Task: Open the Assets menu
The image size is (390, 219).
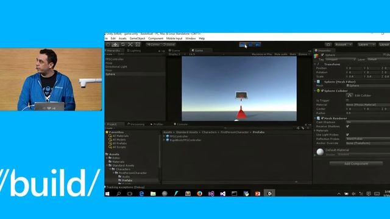Action: [122, 38]
